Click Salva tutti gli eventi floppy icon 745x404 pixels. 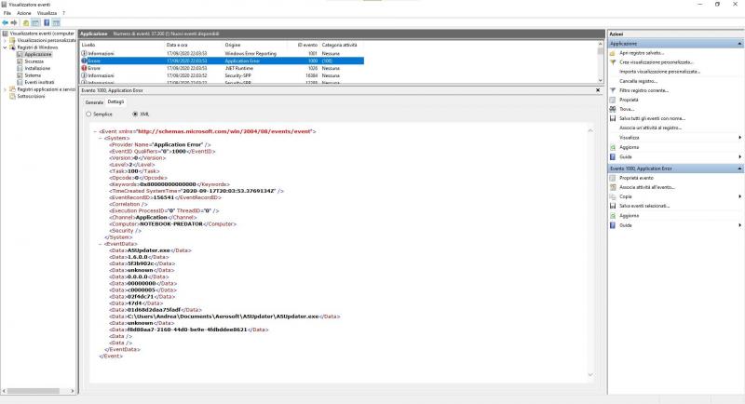click(613, 118)
